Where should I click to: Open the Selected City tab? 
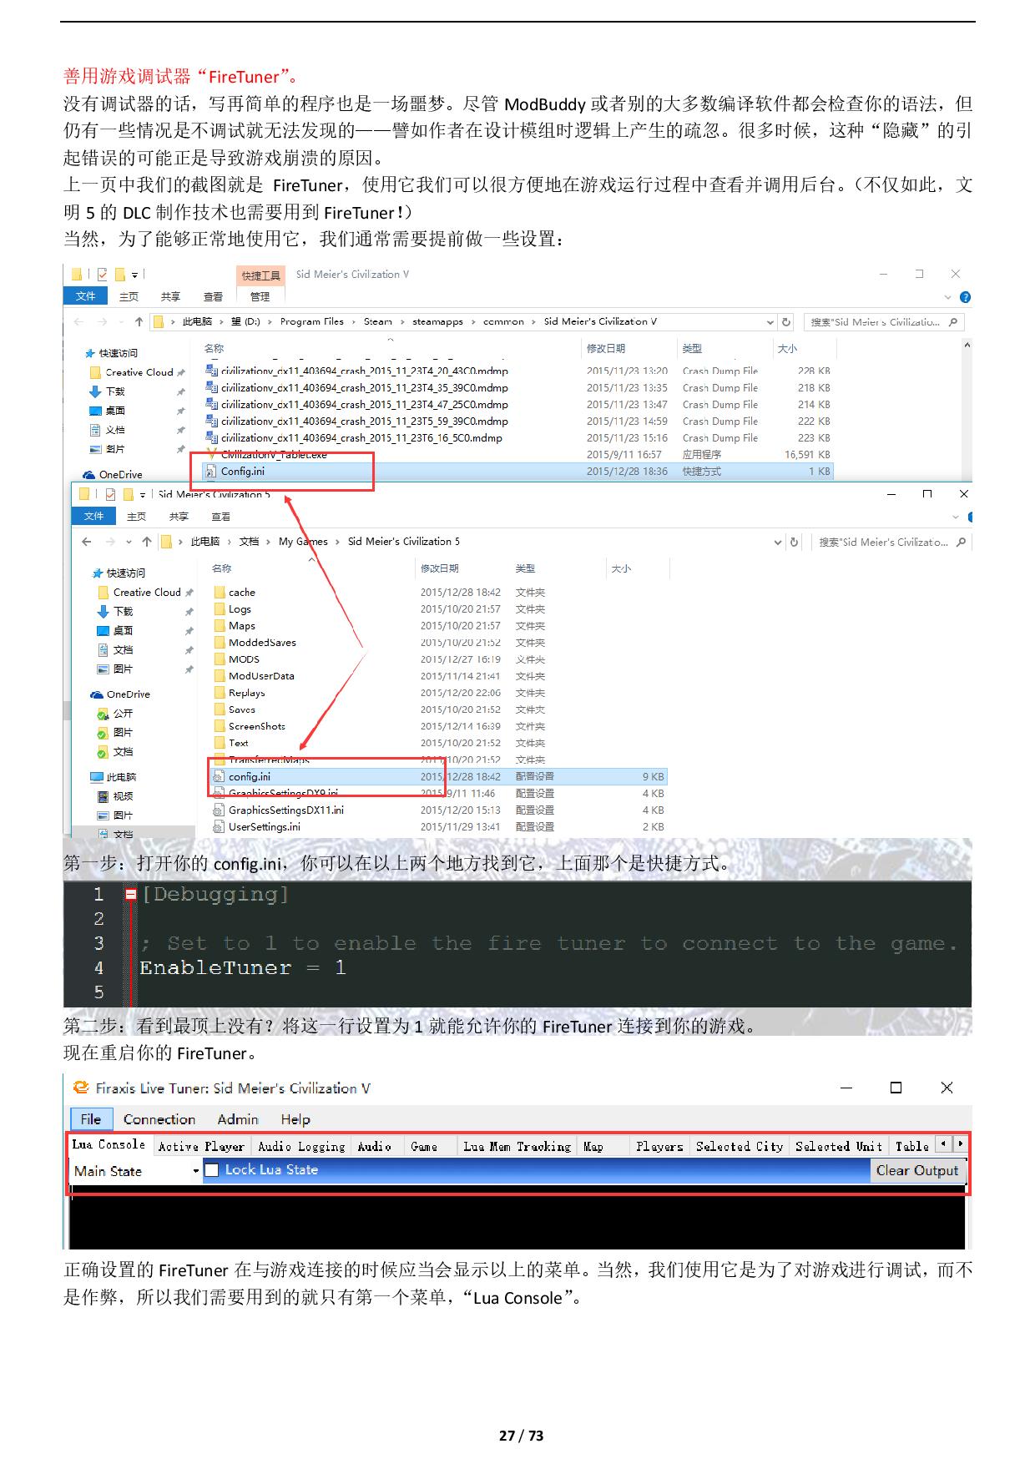[x=740, y=1146]
